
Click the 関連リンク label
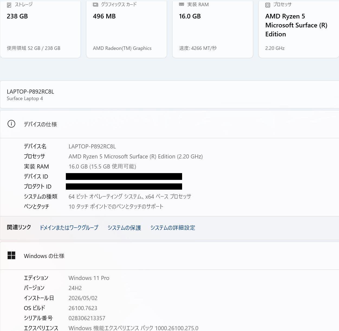[19, 227]
